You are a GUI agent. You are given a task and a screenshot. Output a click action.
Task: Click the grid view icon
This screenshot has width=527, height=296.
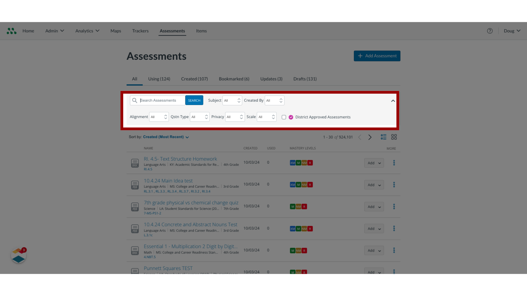(394, 137)
